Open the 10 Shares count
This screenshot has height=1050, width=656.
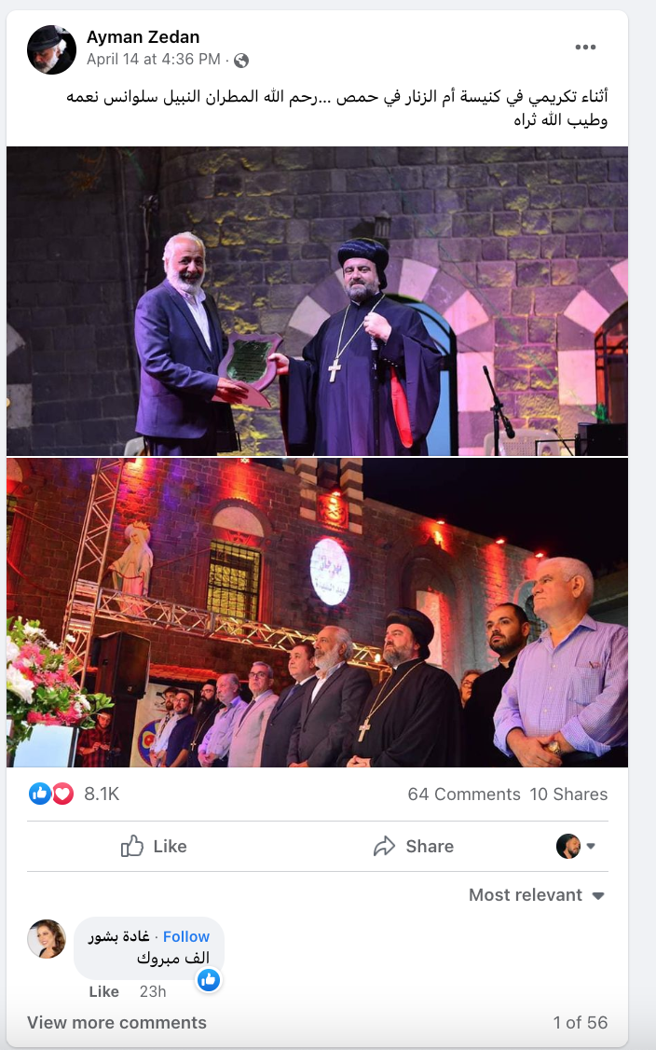(568, 794)
